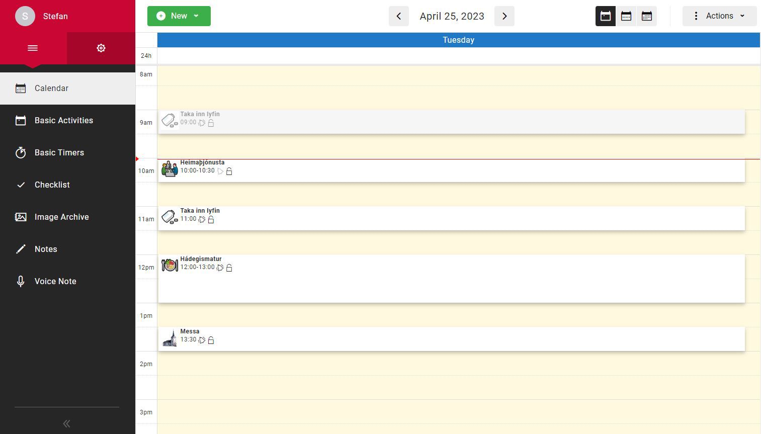The width and height of the screenshot is (761, 434).
Task: Switch to week view calendar icon
Action: (x=626, y=16)
